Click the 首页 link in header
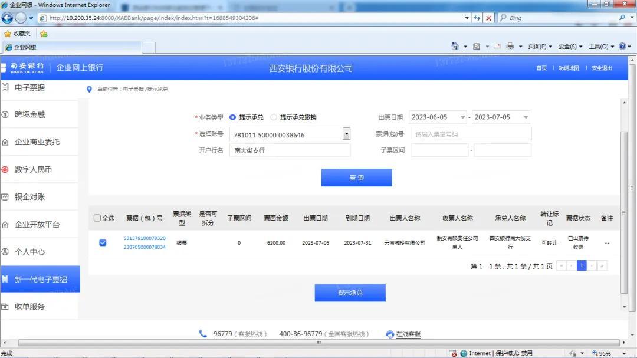Viewport: 637px width, 358px height. point(541,68)
